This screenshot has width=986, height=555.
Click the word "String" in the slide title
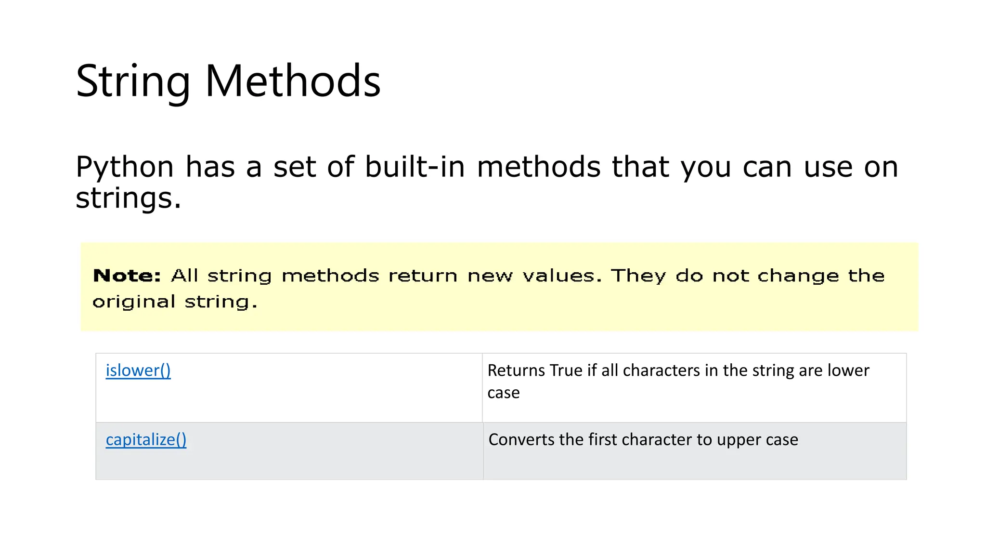(133, 82)
